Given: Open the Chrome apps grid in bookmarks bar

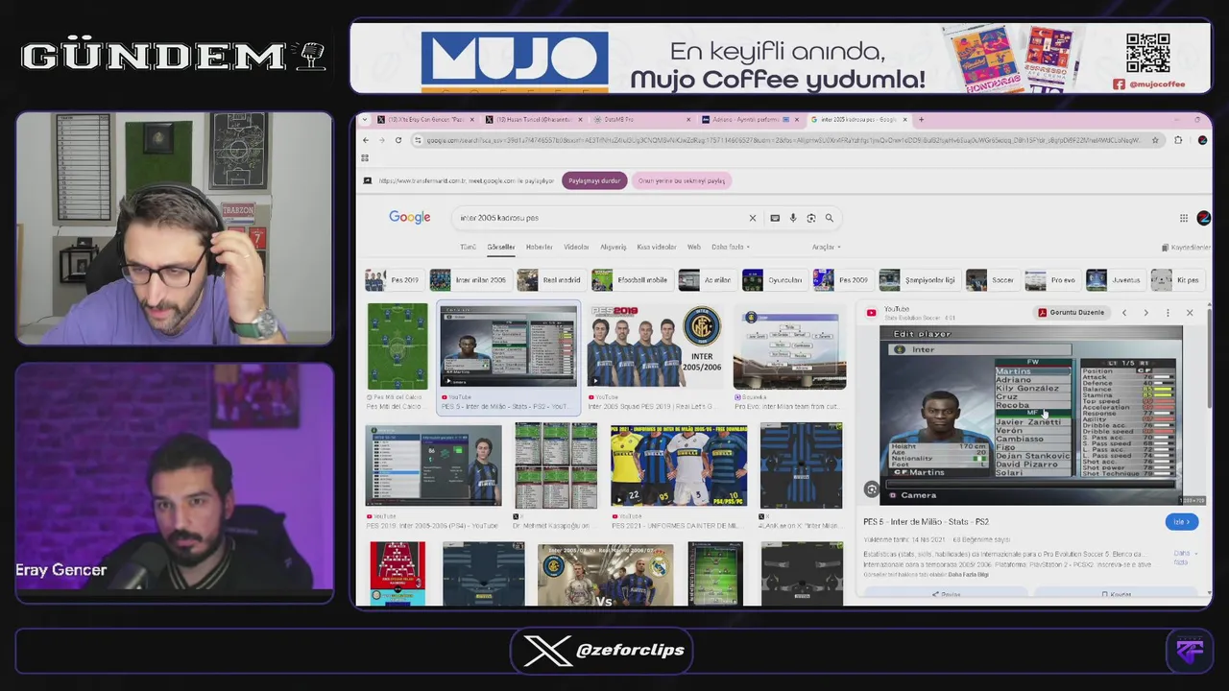Looking at the screenshot, I should (365, 158).
